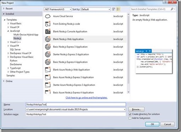
Task: Expand the Online section
Action: point(4,81)
